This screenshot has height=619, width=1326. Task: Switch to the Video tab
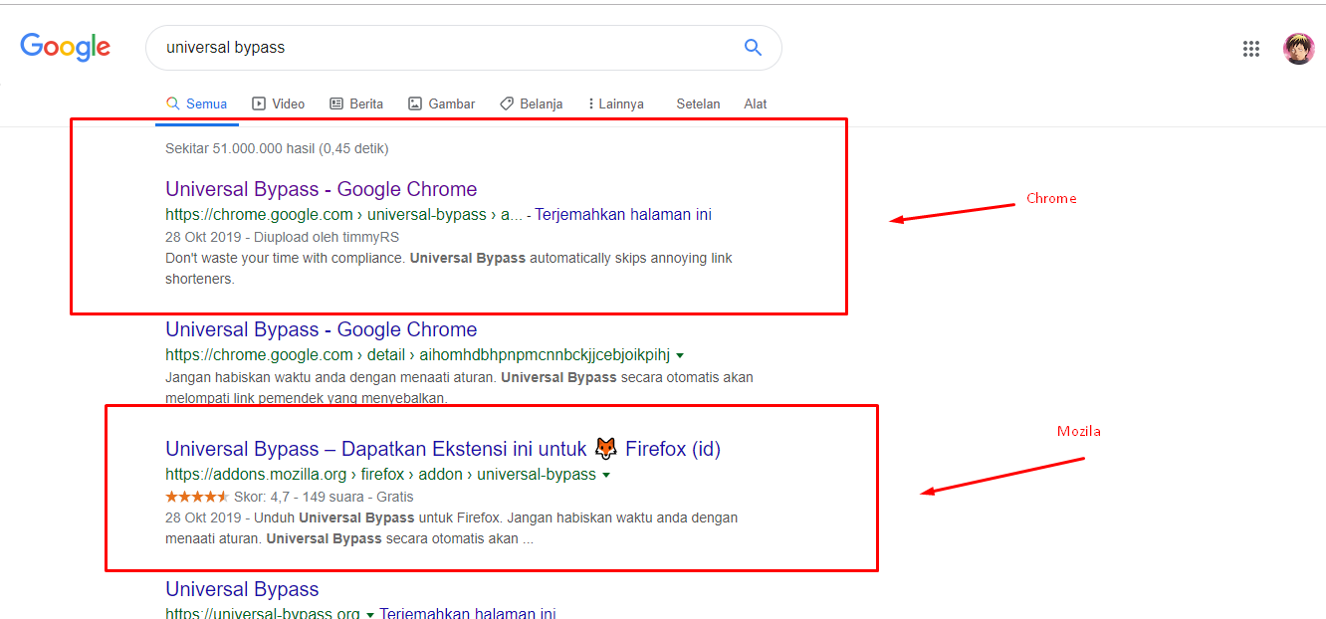click(x=279, y=103)
